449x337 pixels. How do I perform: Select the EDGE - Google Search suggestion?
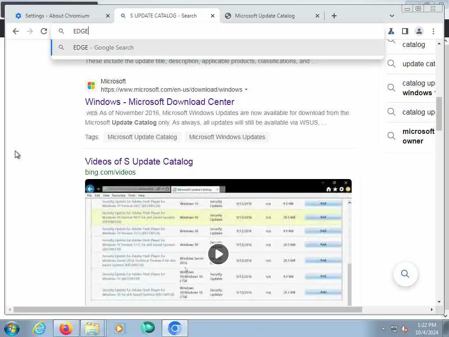point(217,47)
